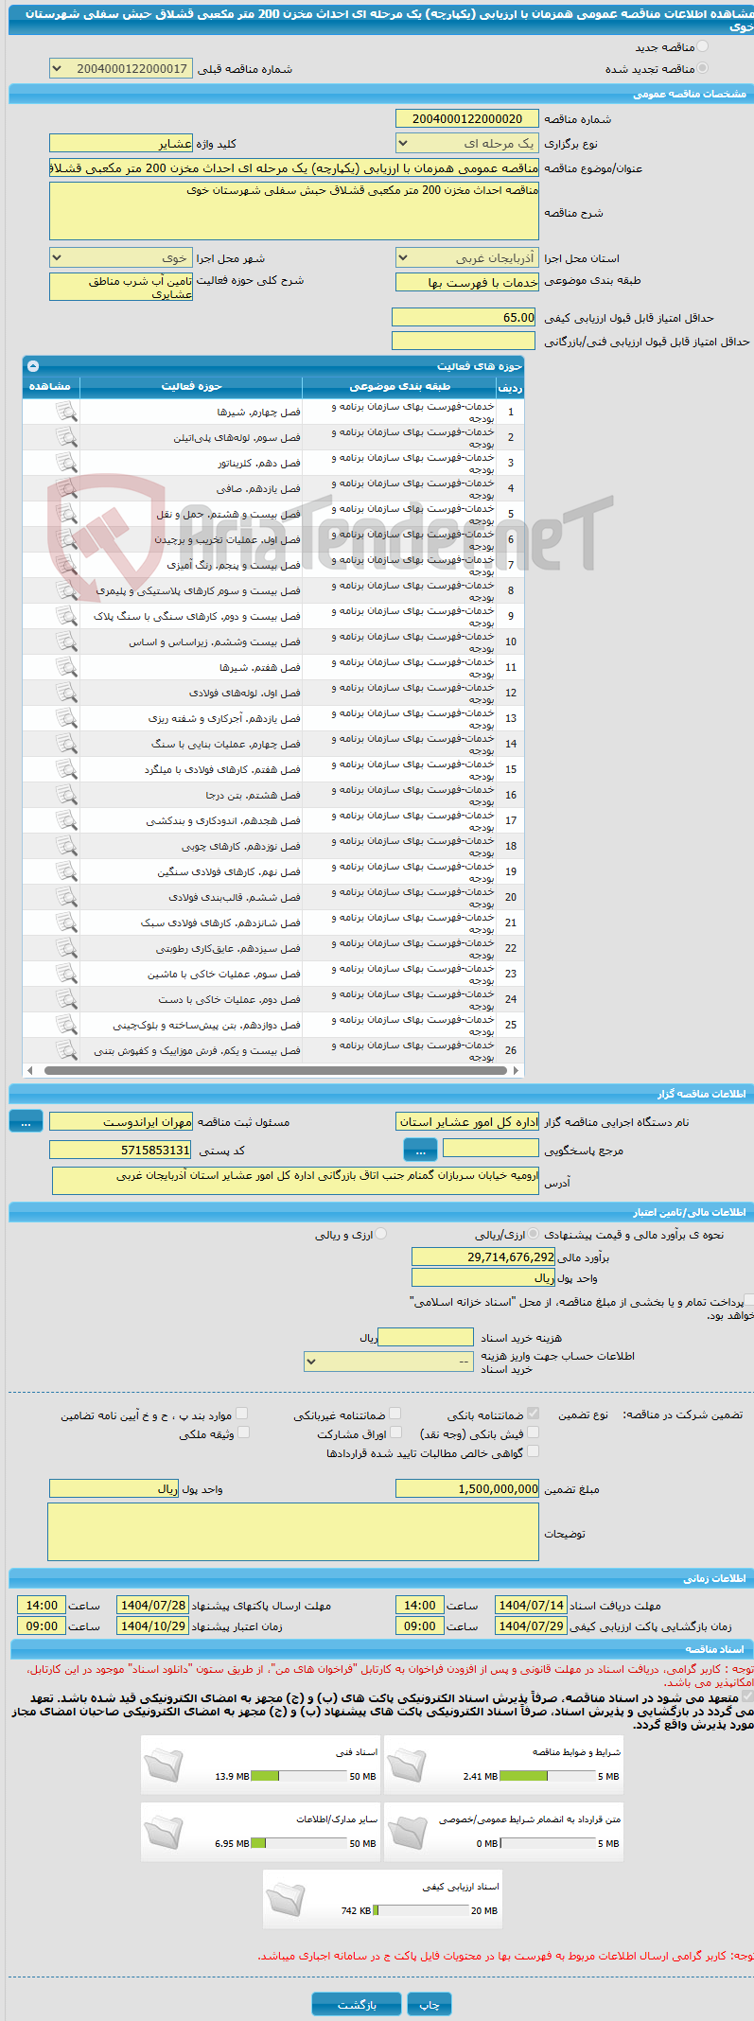Viewport: 754px width, 2021px height.
Task: Sort by طبقه بندی موضوعی column header
Action: coord(399,387)
